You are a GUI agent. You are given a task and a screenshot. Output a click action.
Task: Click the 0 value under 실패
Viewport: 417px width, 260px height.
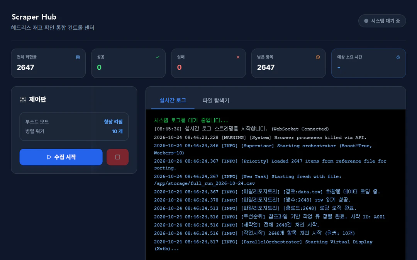tap(179, 67)
